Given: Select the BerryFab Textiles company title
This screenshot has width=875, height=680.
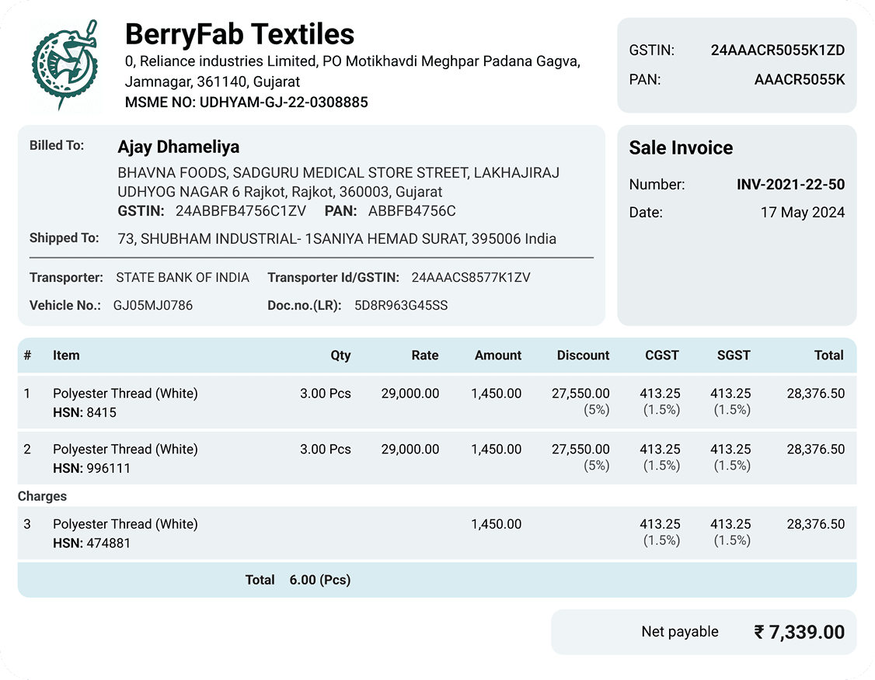Looking at the screenshot, I should (x=239, y=34).
